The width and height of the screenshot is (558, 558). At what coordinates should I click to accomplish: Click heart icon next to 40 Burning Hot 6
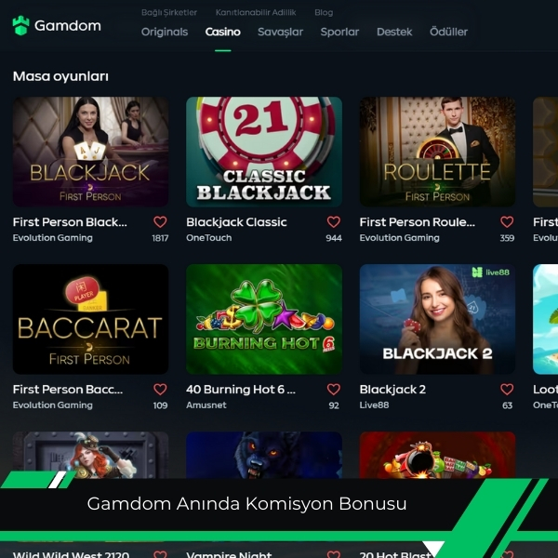pyautogui.click(x=334, y=390)
